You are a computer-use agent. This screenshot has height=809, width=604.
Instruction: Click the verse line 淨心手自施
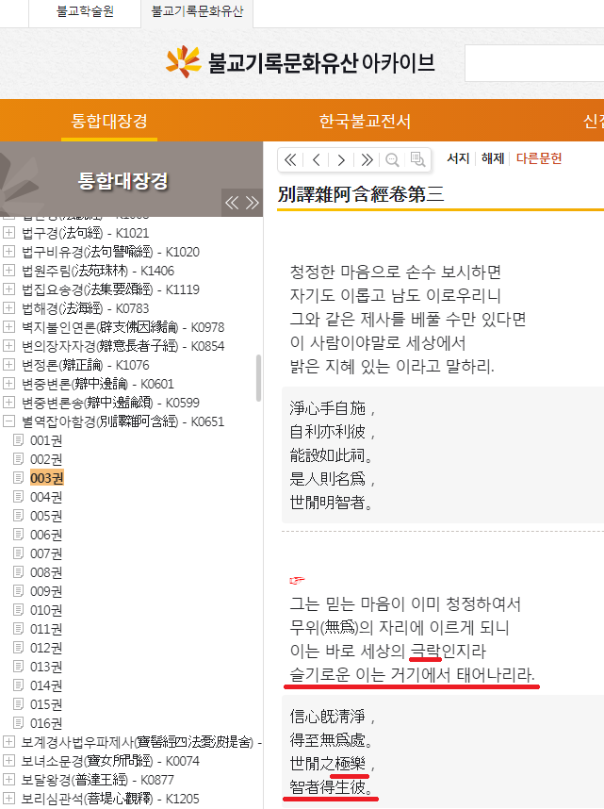(x=333, y=408)
